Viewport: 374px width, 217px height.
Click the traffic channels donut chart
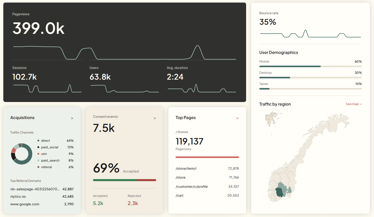22,154
